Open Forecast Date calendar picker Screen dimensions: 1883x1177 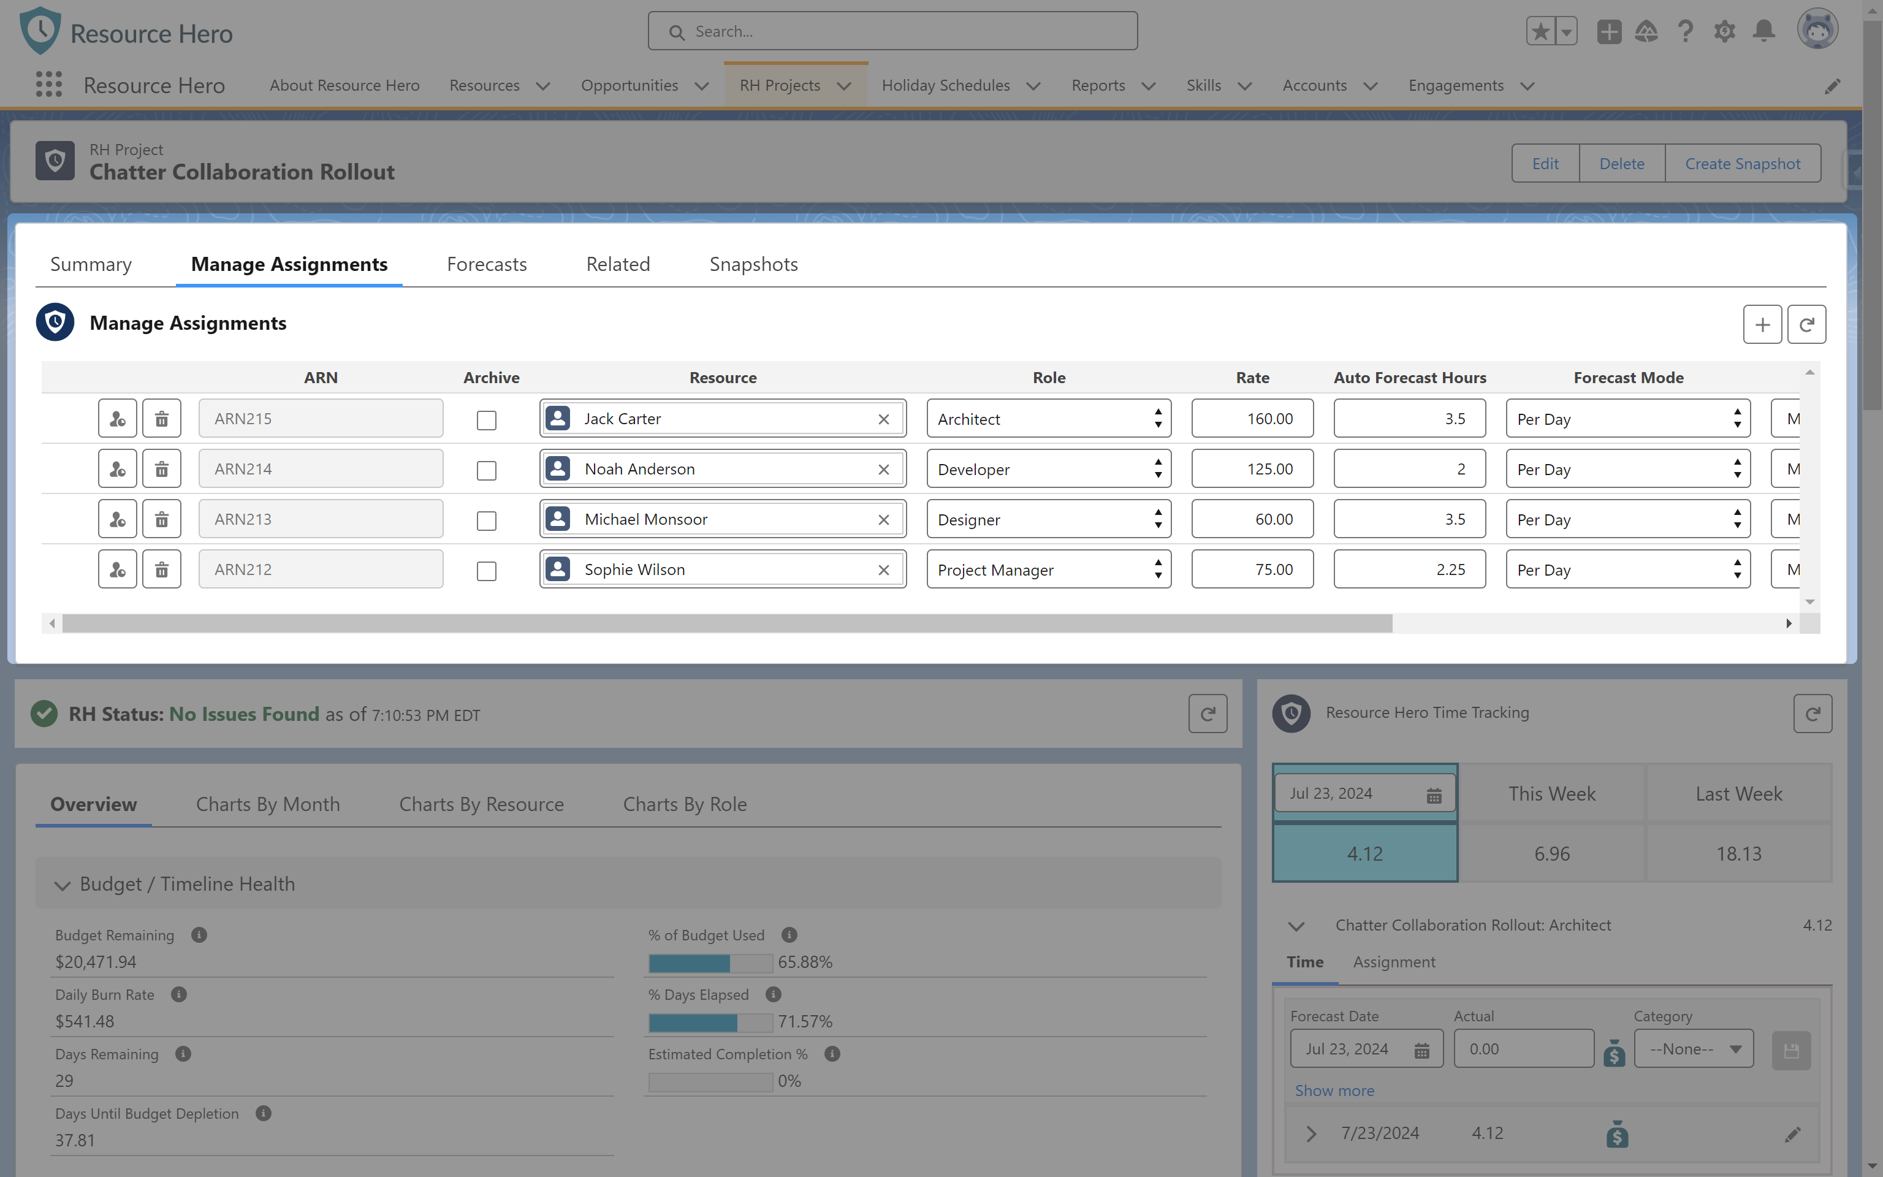(1421, 1050)
